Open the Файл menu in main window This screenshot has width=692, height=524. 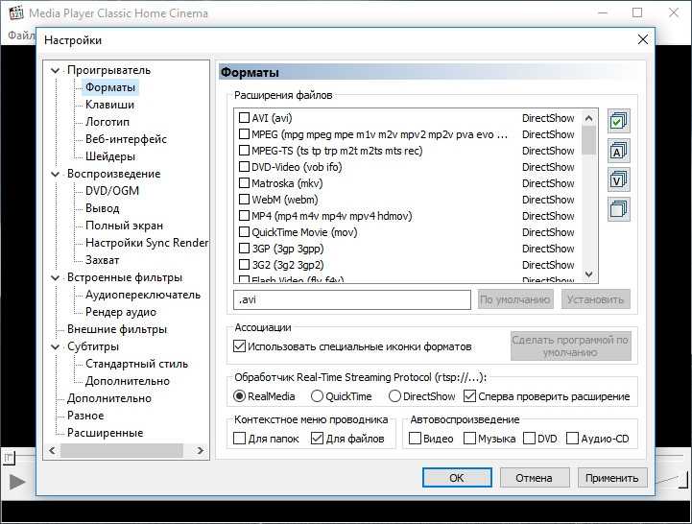21,35
